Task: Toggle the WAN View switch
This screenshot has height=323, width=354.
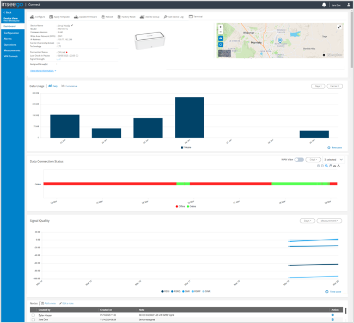Action: point(299,160)
